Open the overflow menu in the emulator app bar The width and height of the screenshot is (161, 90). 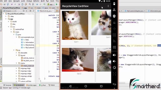pyautogui.click(x=108, y=6)
